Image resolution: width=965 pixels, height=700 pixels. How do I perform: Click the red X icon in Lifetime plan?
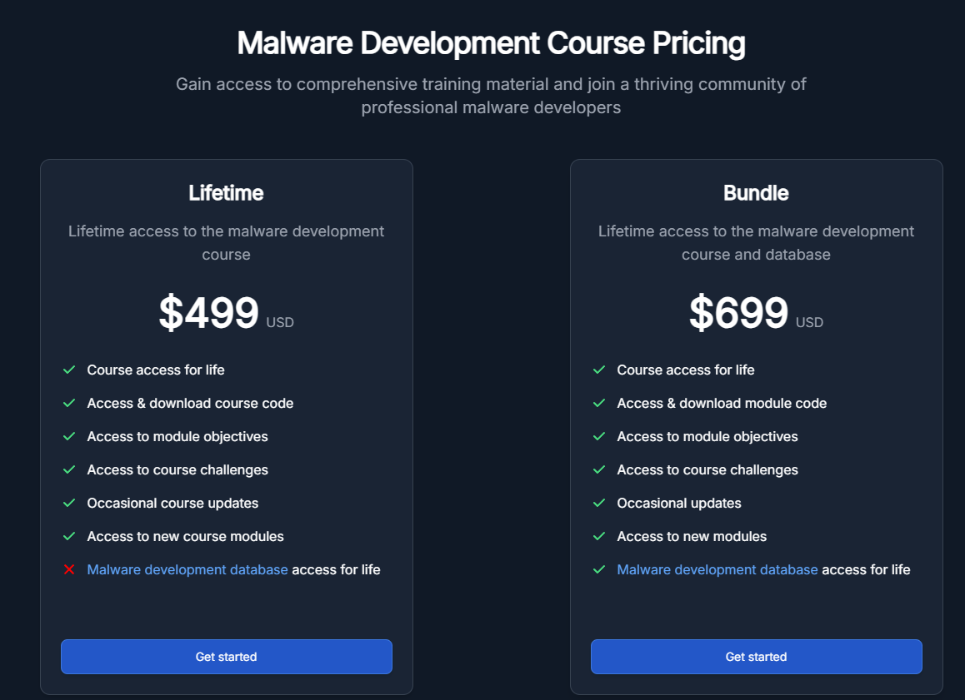[69, 570]
